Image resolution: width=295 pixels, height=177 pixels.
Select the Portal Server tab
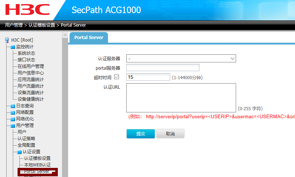point(89,38)
